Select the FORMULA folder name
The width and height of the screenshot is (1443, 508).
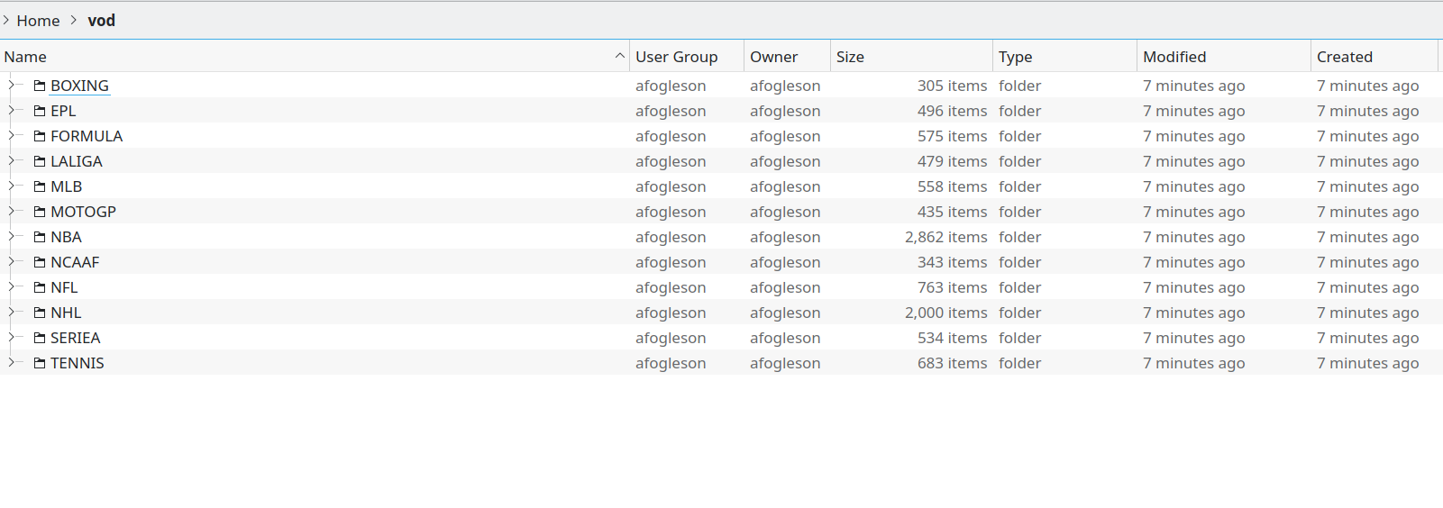(87, 136)
